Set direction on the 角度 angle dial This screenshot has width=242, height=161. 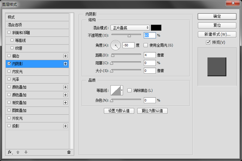point(116,45)
